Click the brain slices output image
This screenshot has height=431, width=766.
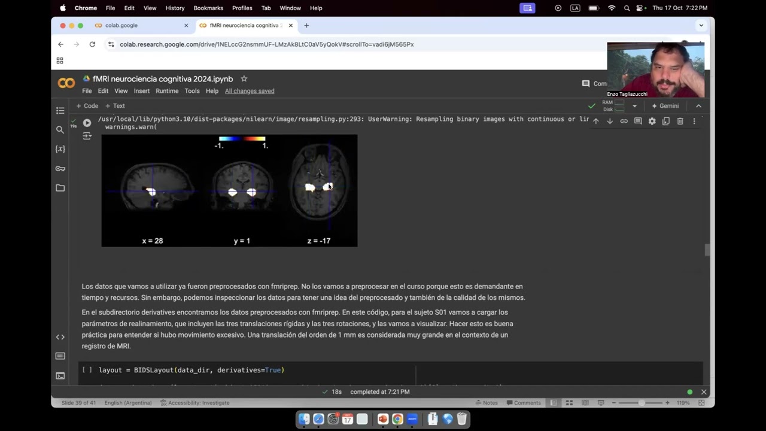(x=229, y=190)
